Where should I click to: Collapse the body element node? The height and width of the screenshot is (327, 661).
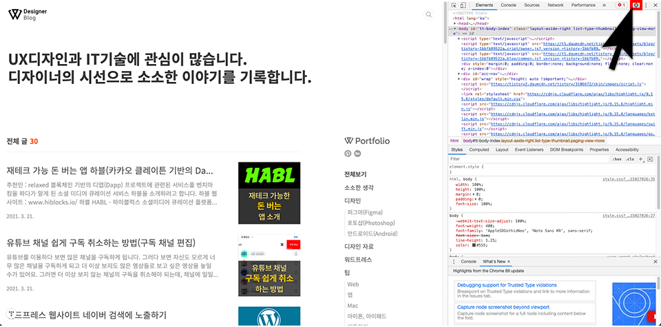click(455, 29)
